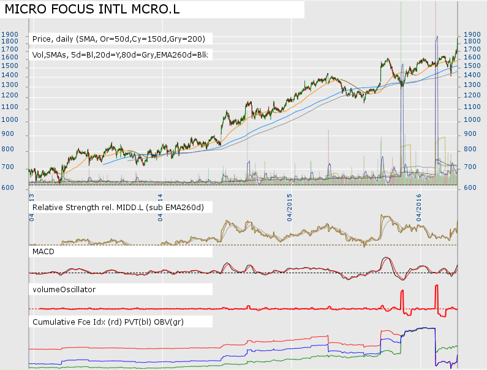The image size is (487, 370).
Task: Click the left axis 700 price label
Action: coord(8,167)
